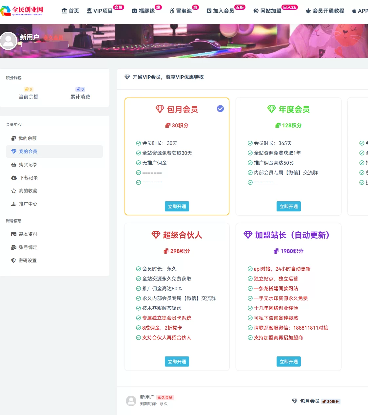The width and height of the screenshot is (368, 415).
Task: Select 我的会员 in the sidebar
Action: pos(54,152)
